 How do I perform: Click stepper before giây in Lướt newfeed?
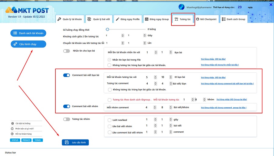171,120
